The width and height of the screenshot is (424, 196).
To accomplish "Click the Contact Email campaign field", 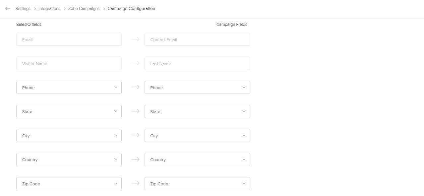I will 197,39.
